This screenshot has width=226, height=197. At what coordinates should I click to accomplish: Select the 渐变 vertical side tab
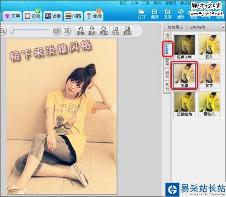click(167, 74)
